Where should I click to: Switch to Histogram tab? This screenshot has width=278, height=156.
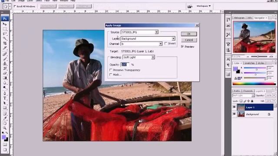click(x=239, y=18)
